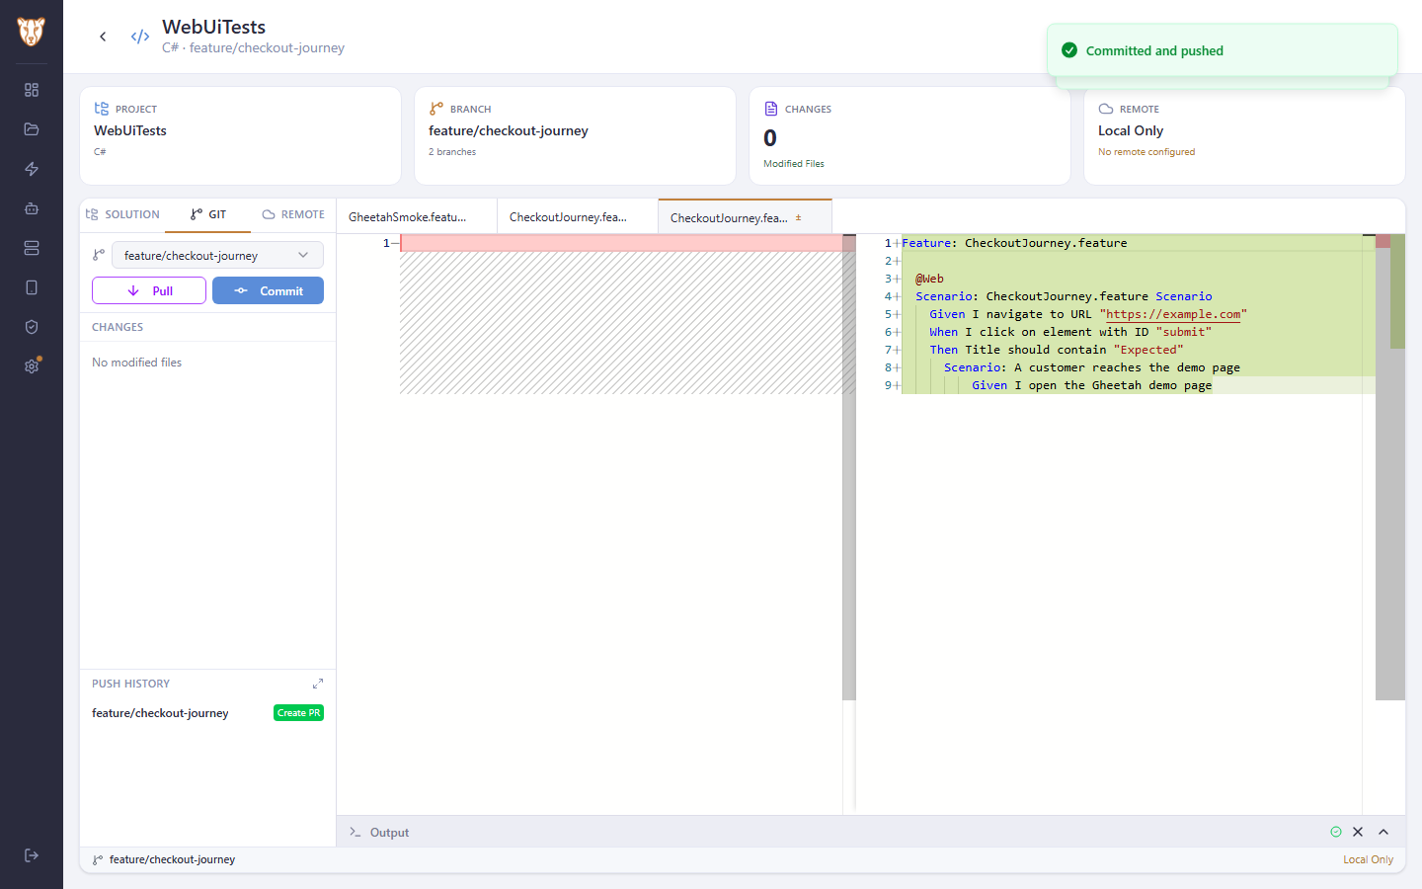Click the branch icon beside branch selector

99,255
